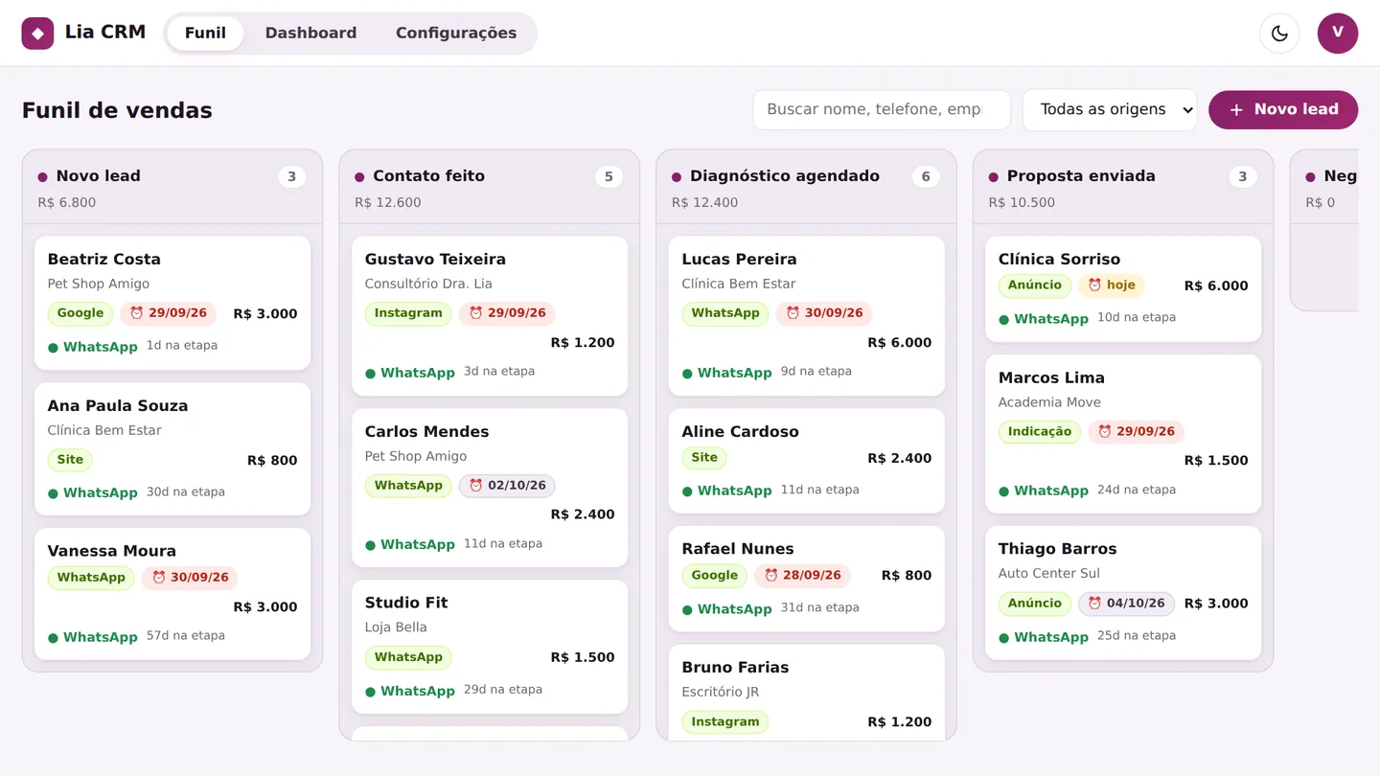
Task: Go to the Configurações tab
Action: click(456, 34)
